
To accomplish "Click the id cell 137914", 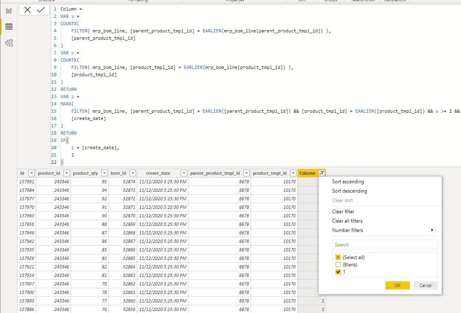I will [x=26, y=275].
